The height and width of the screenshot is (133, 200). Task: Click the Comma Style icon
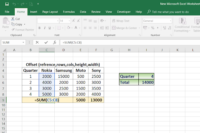157,28
